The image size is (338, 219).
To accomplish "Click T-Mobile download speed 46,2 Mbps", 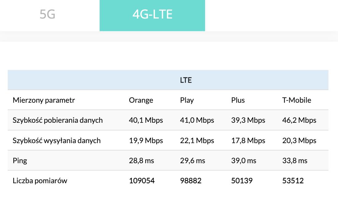I will [x=299, y=120].
